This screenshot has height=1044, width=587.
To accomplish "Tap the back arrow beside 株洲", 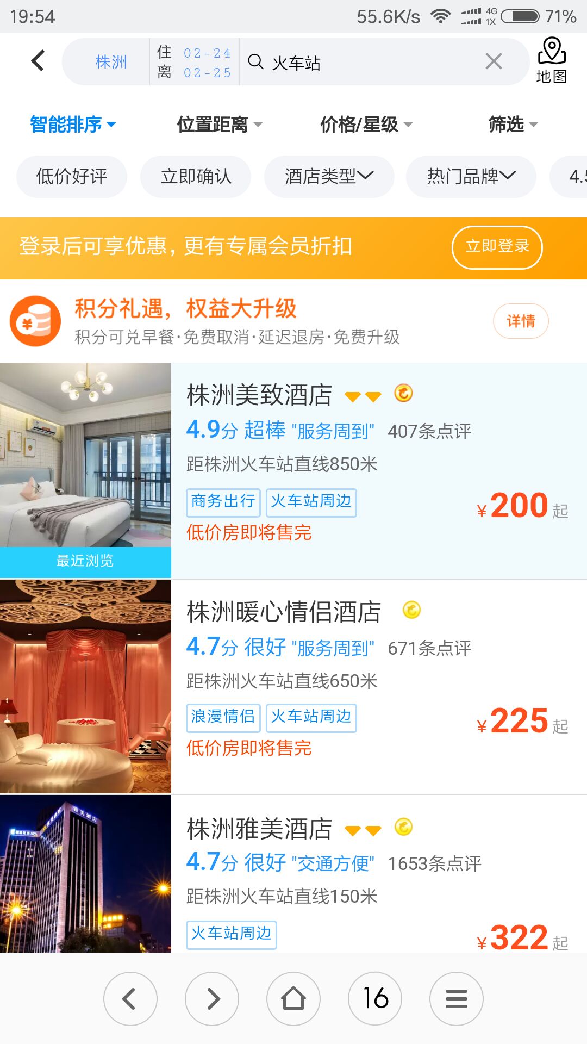I will point(38,60).
